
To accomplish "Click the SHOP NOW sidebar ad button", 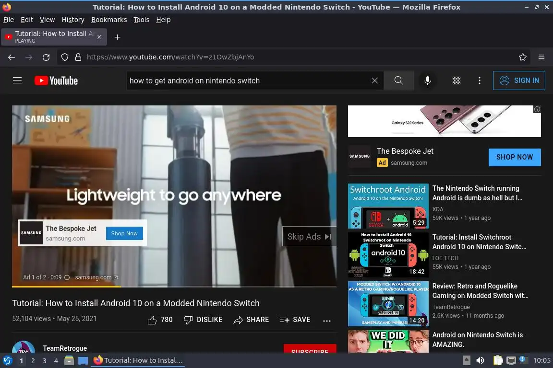I will click(x=515, y=157).
